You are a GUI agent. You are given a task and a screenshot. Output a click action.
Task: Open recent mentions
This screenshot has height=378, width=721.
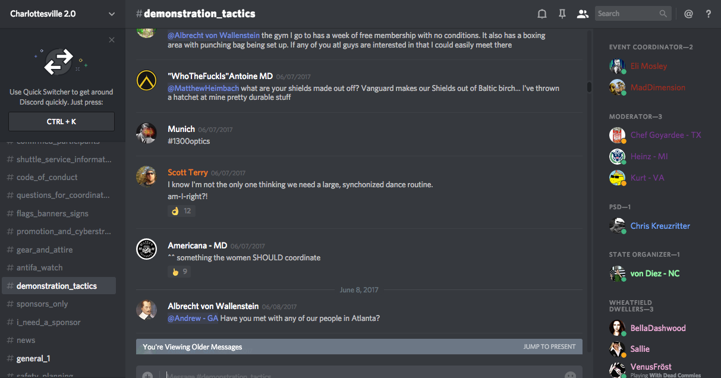coord(688,14)
